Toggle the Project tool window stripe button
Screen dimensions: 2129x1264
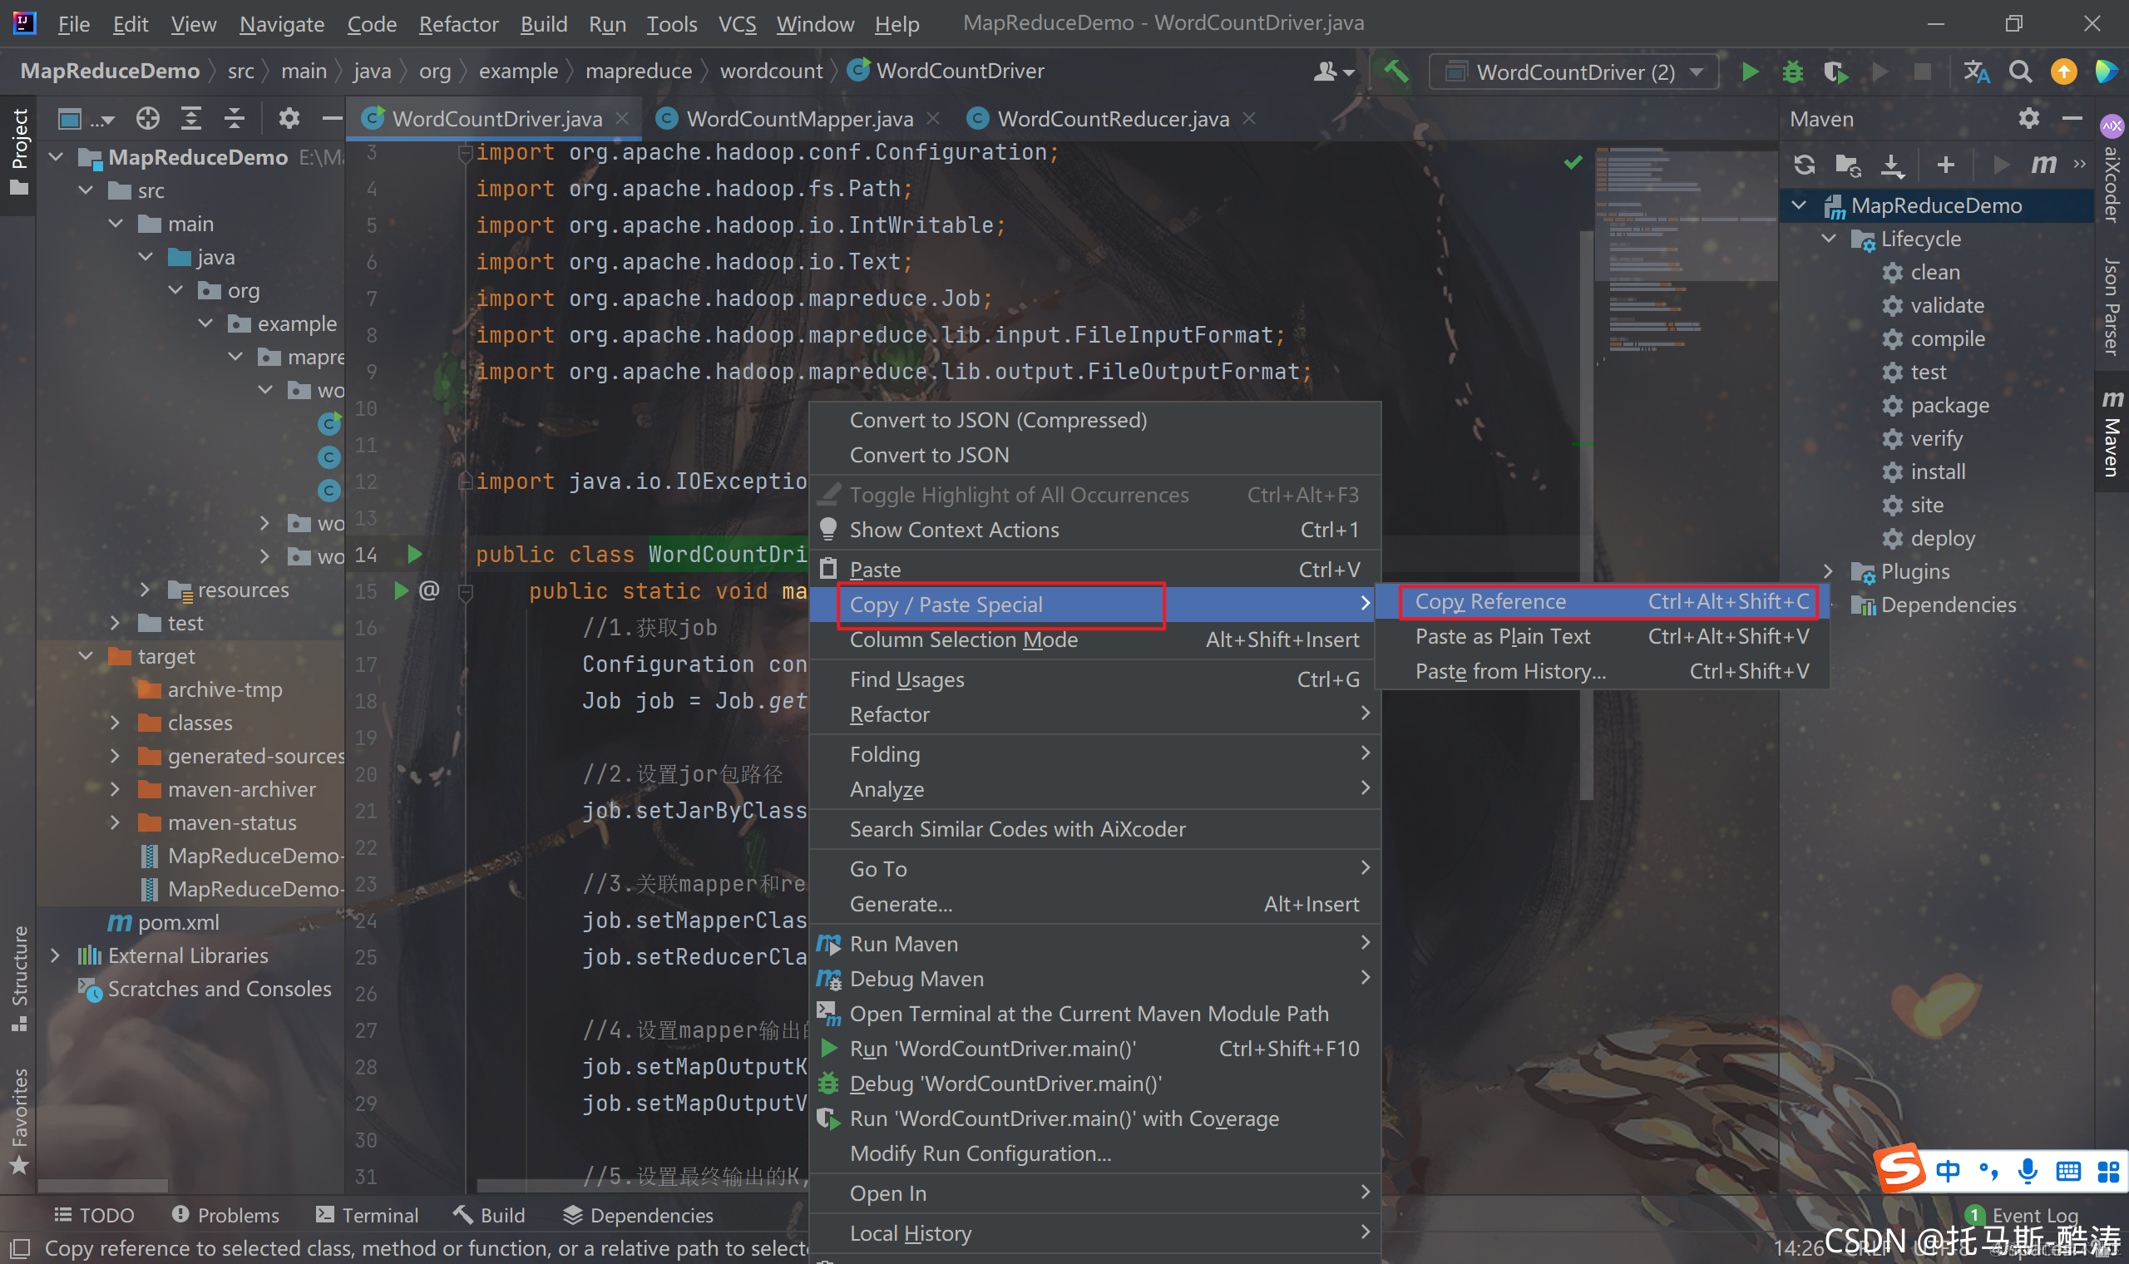pyautogui.click(x=19, y=151)
